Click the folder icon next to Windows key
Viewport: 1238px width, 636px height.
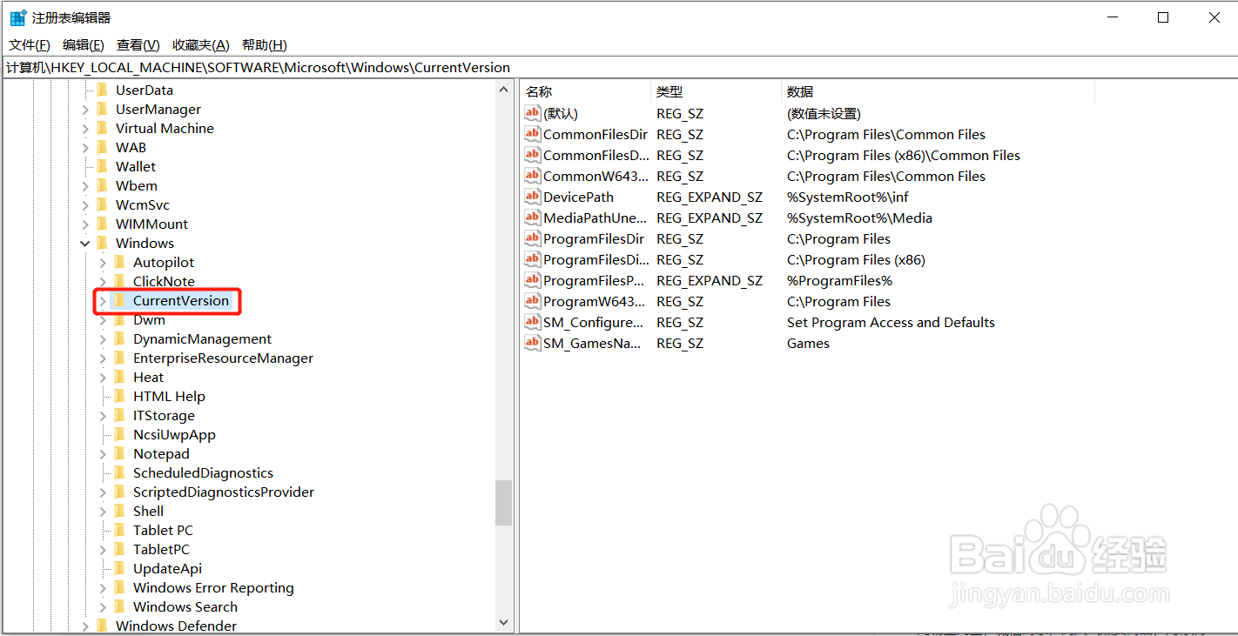(x=102, y=243)
